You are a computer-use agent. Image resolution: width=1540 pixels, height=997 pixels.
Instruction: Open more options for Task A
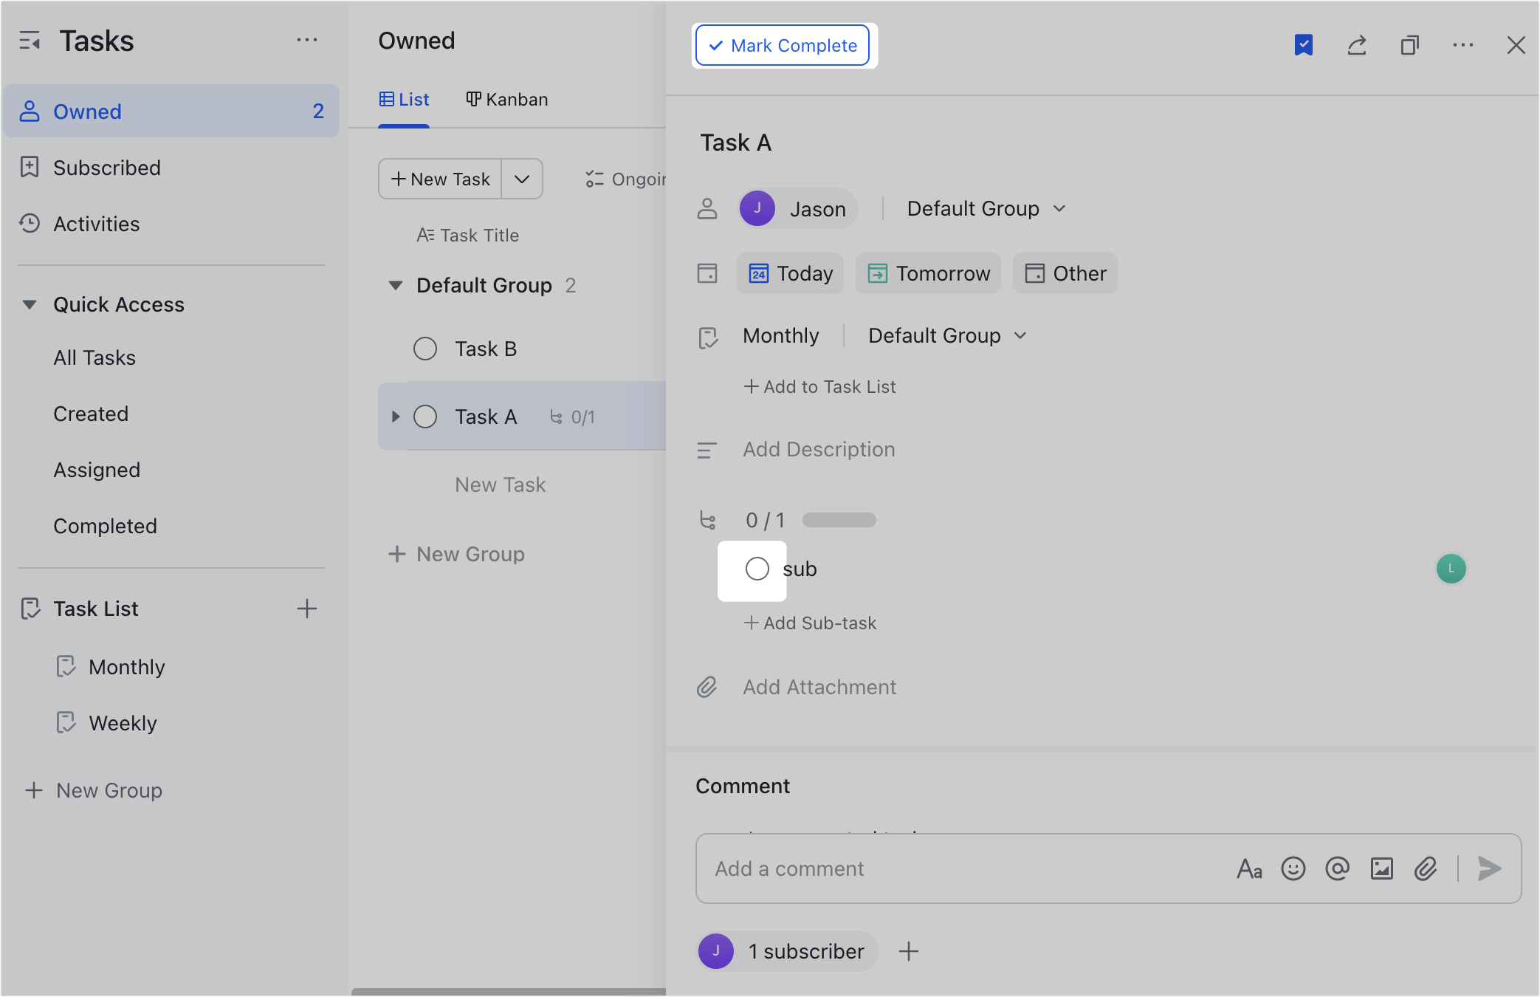coord(1463,45)
